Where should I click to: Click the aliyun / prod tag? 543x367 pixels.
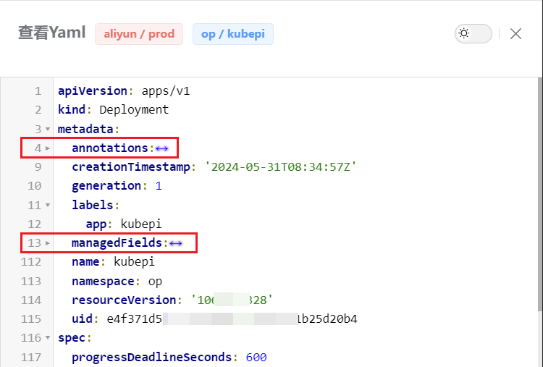(139, 34)
